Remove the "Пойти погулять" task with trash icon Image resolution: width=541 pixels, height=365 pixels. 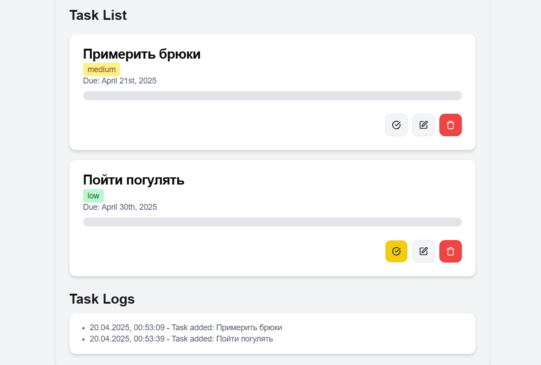pyautogui.click(x=451, y=251)
